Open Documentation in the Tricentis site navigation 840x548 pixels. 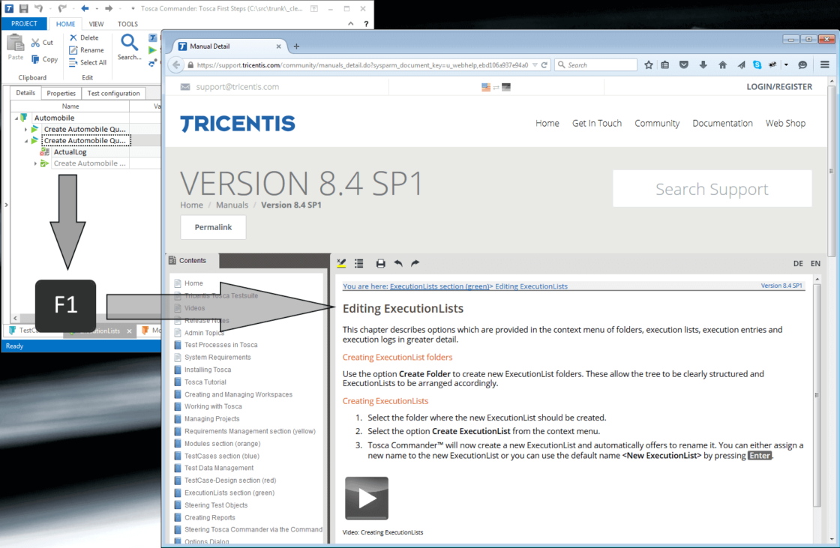click(x=722, y=123)
